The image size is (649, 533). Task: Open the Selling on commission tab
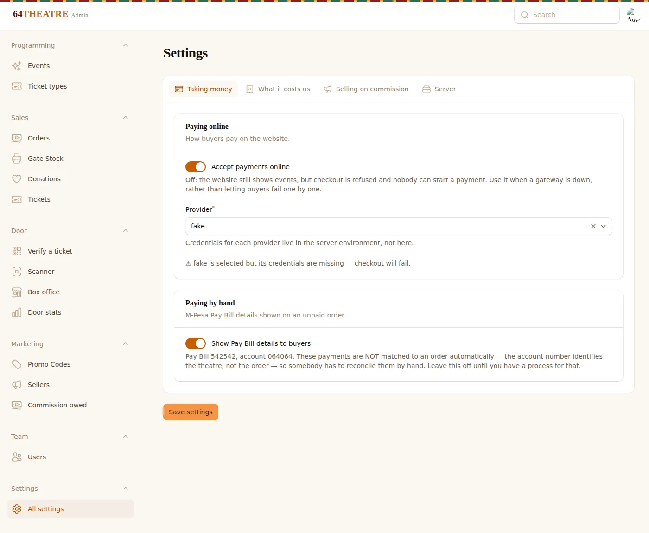pos(366,89)
